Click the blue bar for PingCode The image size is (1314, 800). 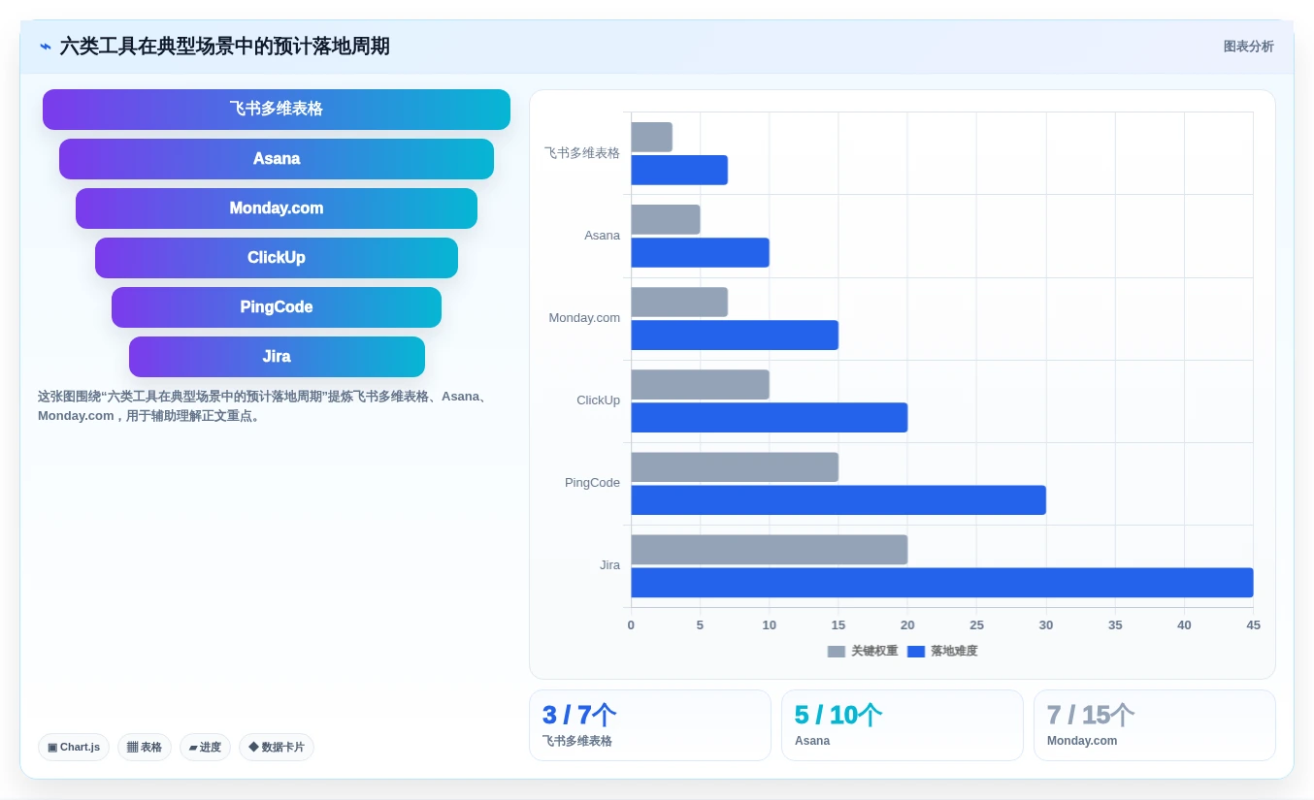[x=838, y=499]
